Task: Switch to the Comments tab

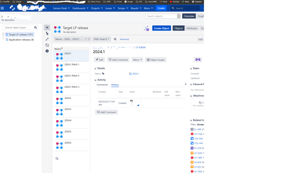Action: [x=102, y=85]
